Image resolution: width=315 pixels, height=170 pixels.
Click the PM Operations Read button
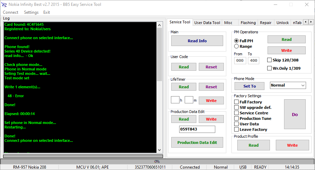coord(286,39)
